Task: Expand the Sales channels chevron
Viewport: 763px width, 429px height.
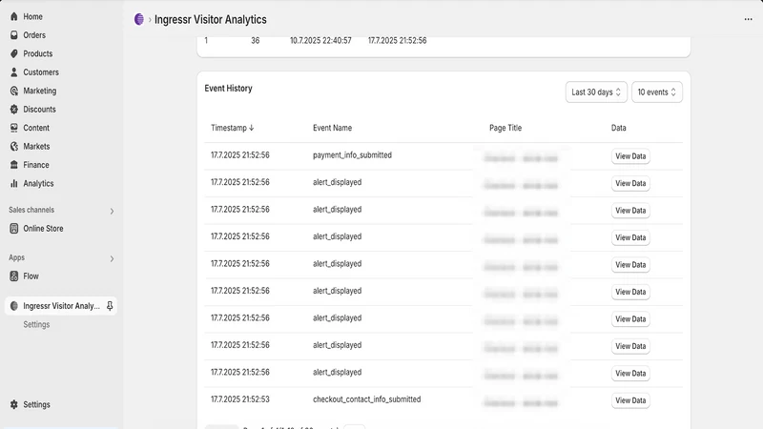Action: (x=112, y=211)
